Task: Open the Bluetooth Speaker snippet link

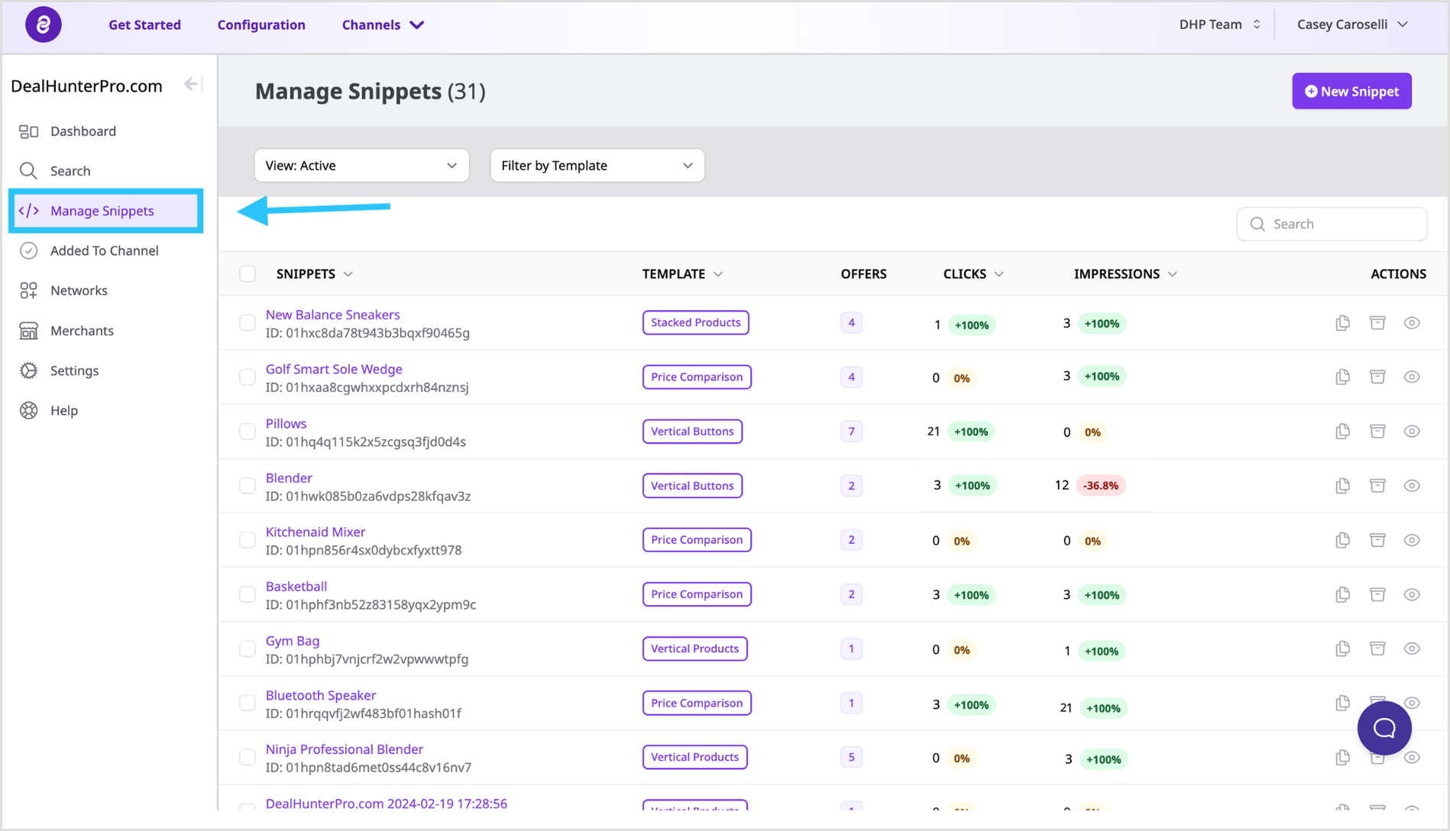Action: pos(321,695)
